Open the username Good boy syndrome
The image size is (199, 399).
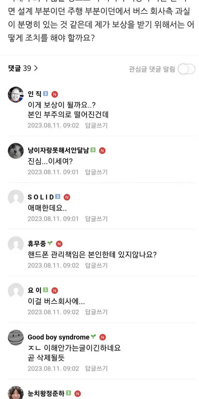click(58, 337)
